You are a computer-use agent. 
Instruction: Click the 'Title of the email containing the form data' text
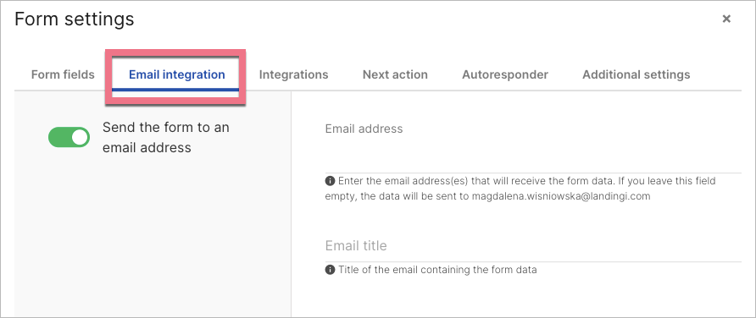437,270
